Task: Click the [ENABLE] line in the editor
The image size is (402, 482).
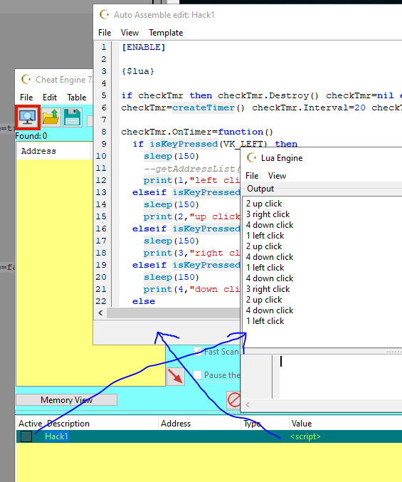Action: pyautogui.click(x=144, y=47)
